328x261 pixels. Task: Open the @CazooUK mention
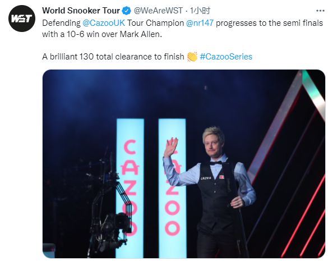click(x=104, y=23)
